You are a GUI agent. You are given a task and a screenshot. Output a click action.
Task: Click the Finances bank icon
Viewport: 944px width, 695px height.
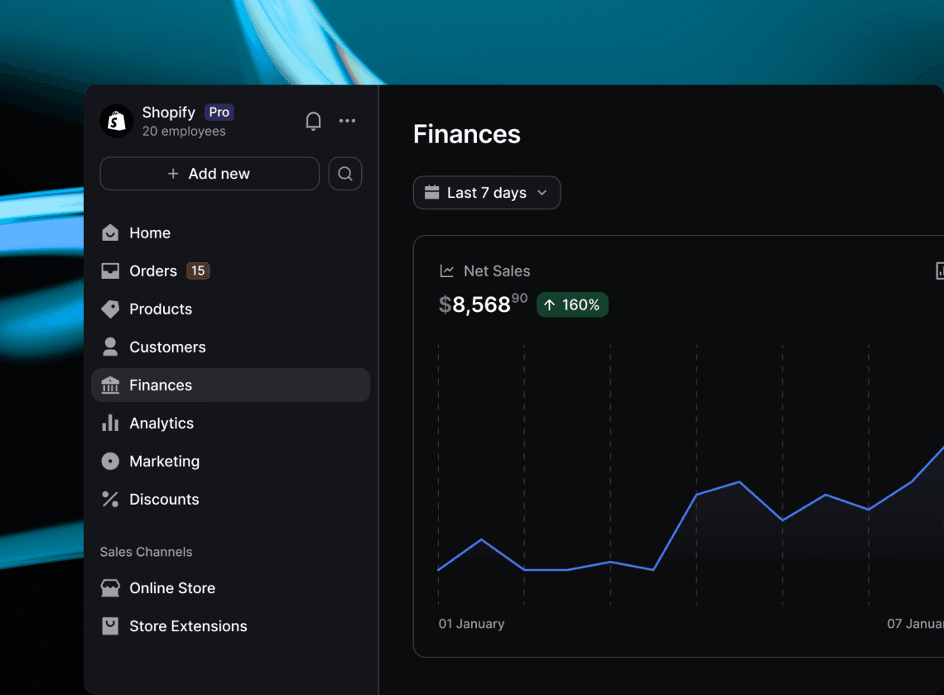(110, 385)
